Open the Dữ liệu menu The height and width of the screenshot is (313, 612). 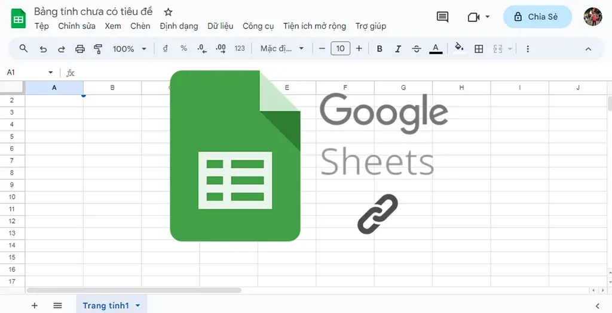point(220,26)
